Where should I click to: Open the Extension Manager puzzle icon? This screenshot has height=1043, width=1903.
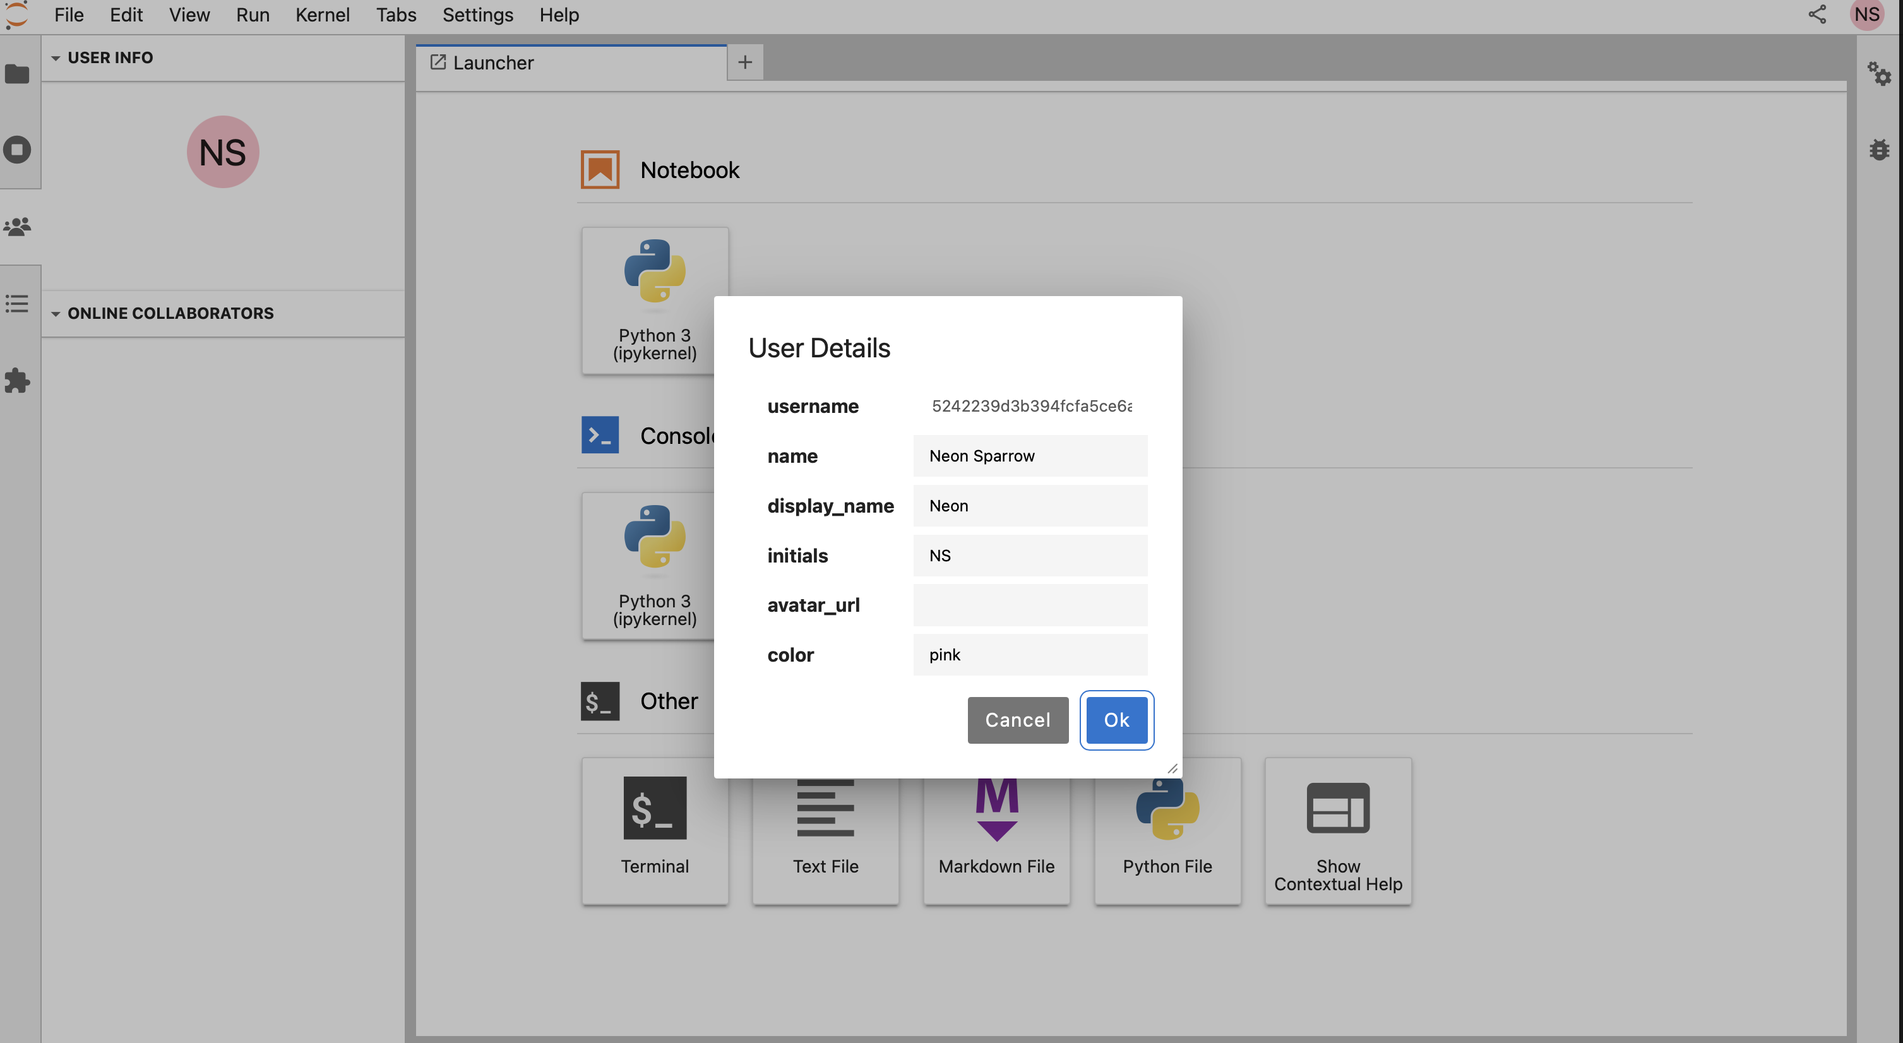click(x=17, y=381)
